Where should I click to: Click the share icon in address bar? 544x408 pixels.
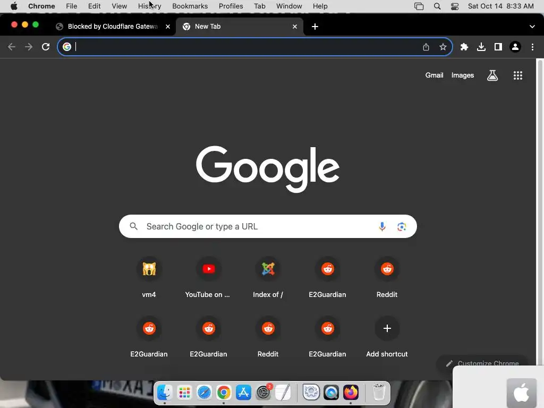[x=426, y=47]
